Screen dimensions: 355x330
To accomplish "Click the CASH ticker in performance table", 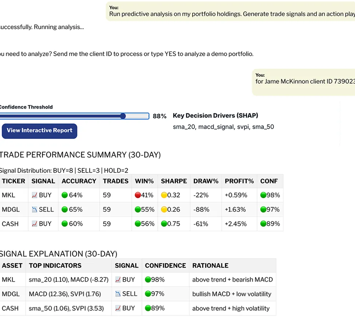I will [10, 224].
